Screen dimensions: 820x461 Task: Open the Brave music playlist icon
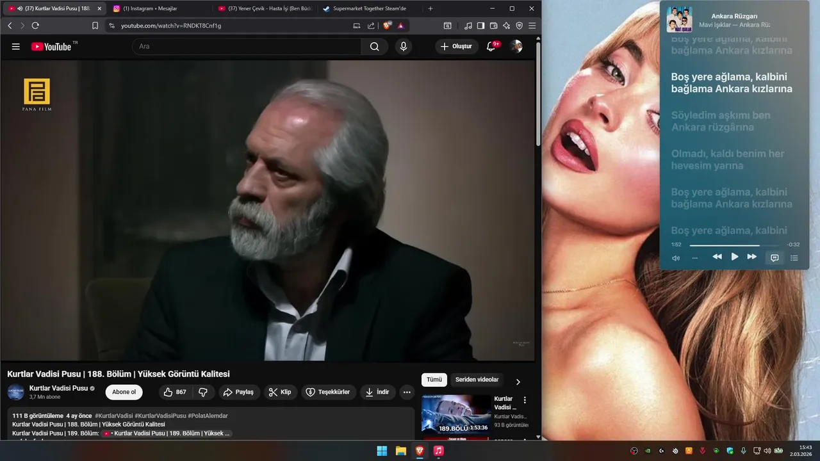click(x=468, y=26)
